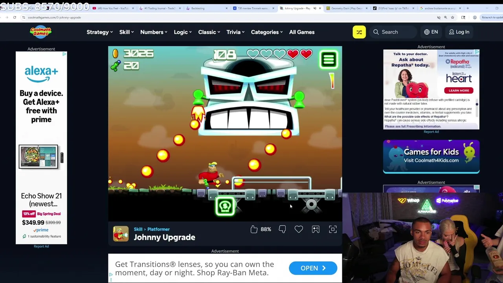This screenshot has width=503, height=283.
Task: Click Report Ad under Alexa ad
Action: click(x=41, y=246)
